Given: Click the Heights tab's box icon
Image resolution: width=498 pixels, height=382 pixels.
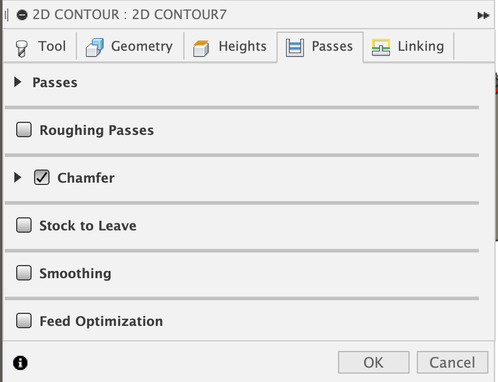Looking at the screenshot, I should click(x=201, y=46).
